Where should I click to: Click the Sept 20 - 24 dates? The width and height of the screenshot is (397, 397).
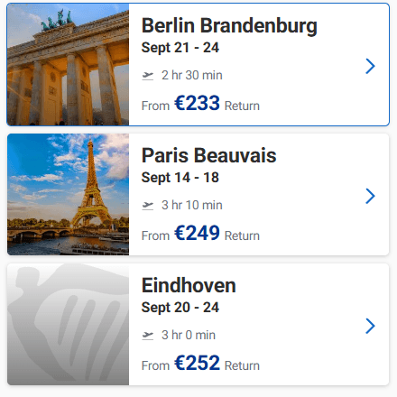180,308
